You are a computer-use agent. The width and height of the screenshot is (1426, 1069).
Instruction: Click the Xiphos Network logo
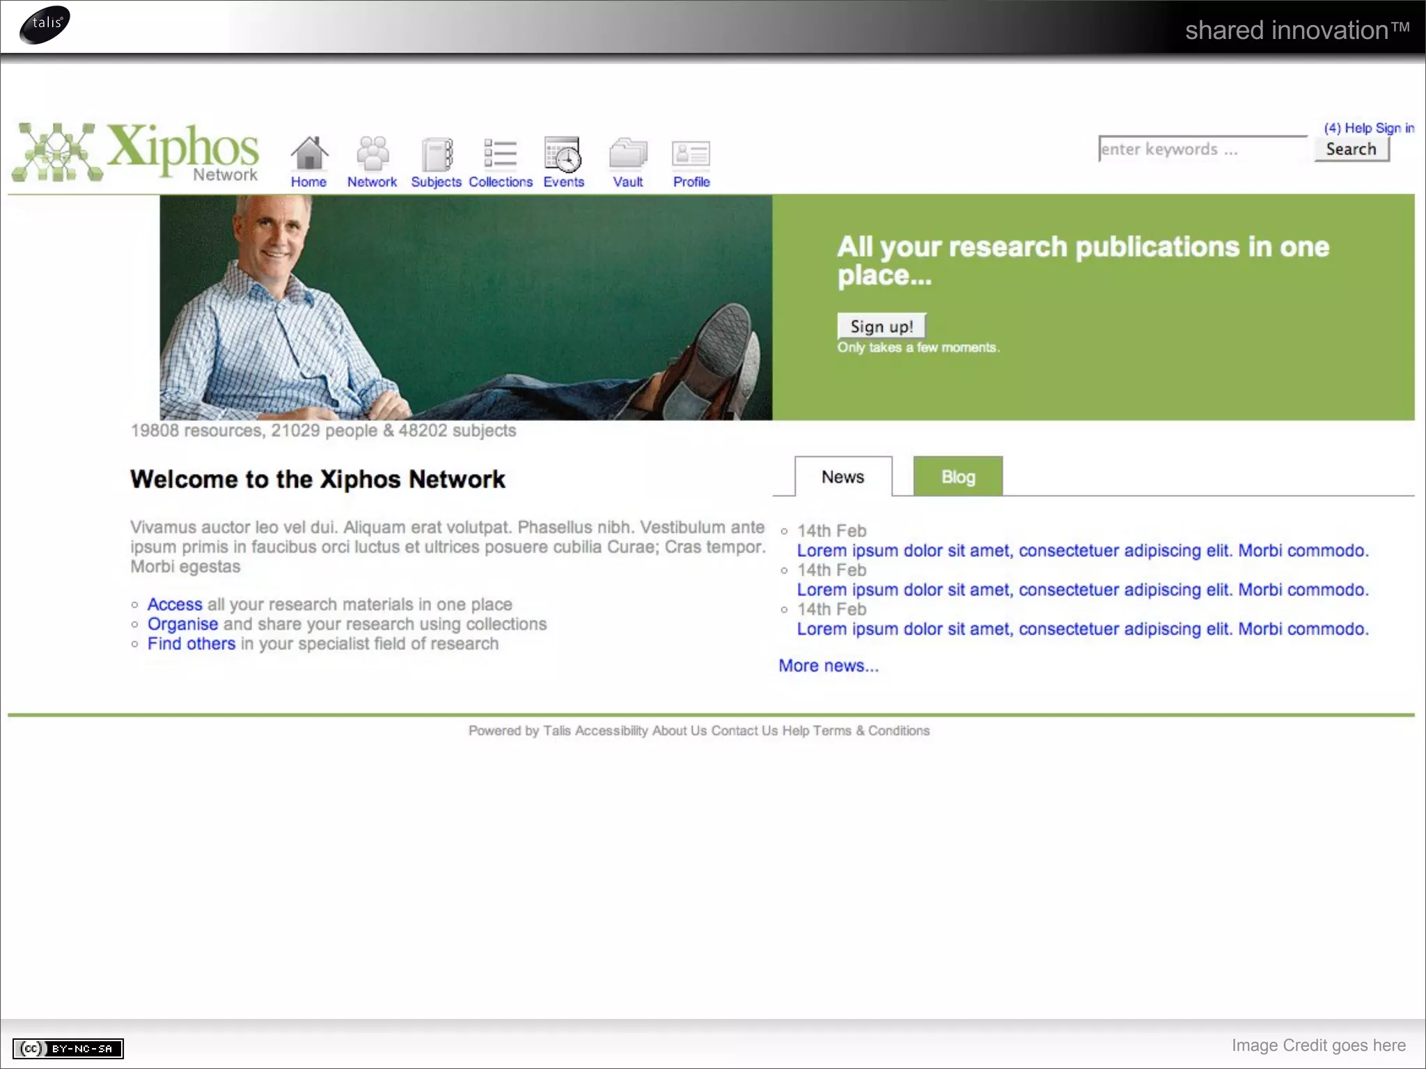(136, 152)
